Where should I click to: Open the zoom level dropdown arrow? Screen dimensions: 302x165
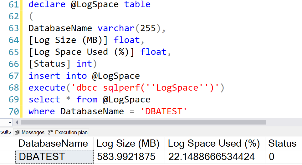pos(10,122)
